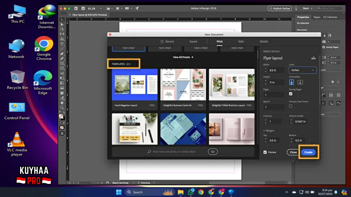Image resolution: width=351 pixels, height=197 pixels.
Task: Click the lightbulb learn icon in top bar
Action: click(x=296, y=8)
